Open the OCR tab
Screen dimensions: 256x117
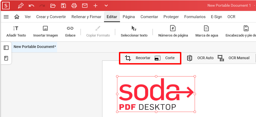pos(231,17)
